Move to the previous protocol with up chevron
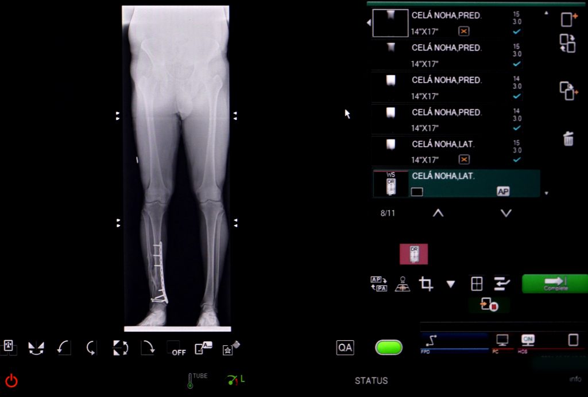588x397 pixels. pyautogui.click(x=438, y=213)
